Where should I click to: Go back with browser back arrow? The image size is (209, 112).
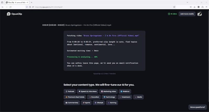tap(3, 7)
